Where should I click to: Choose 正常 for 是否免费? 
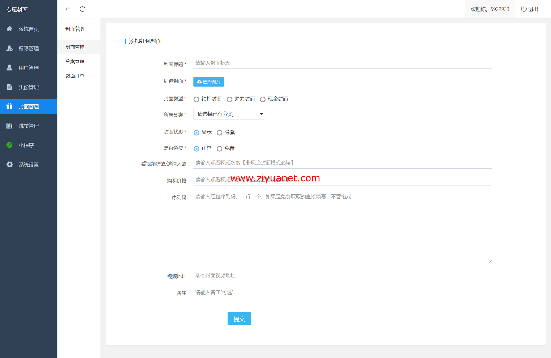coord(196,148)
